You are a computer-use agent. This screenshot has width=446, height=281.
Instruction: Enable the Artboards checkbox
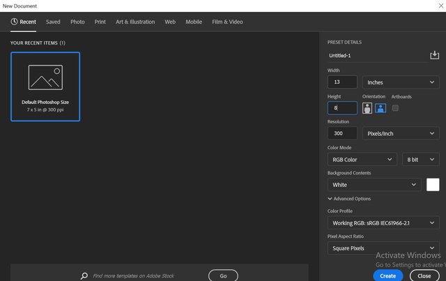click(395, 108)
